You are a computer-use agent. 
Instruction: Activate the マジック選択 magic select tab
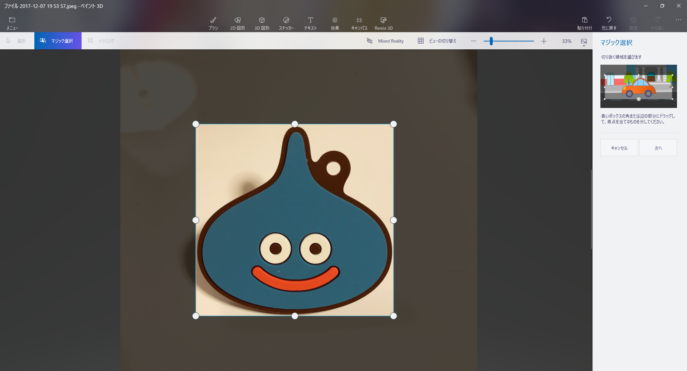tap(58, 41)
